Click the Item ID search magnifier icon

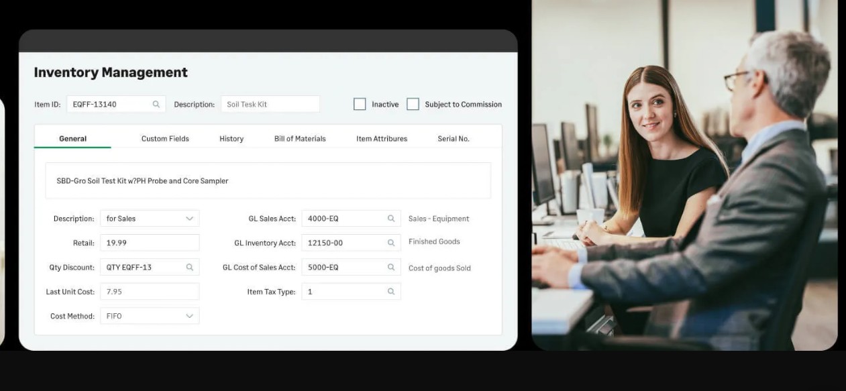[x=156, y=105]
